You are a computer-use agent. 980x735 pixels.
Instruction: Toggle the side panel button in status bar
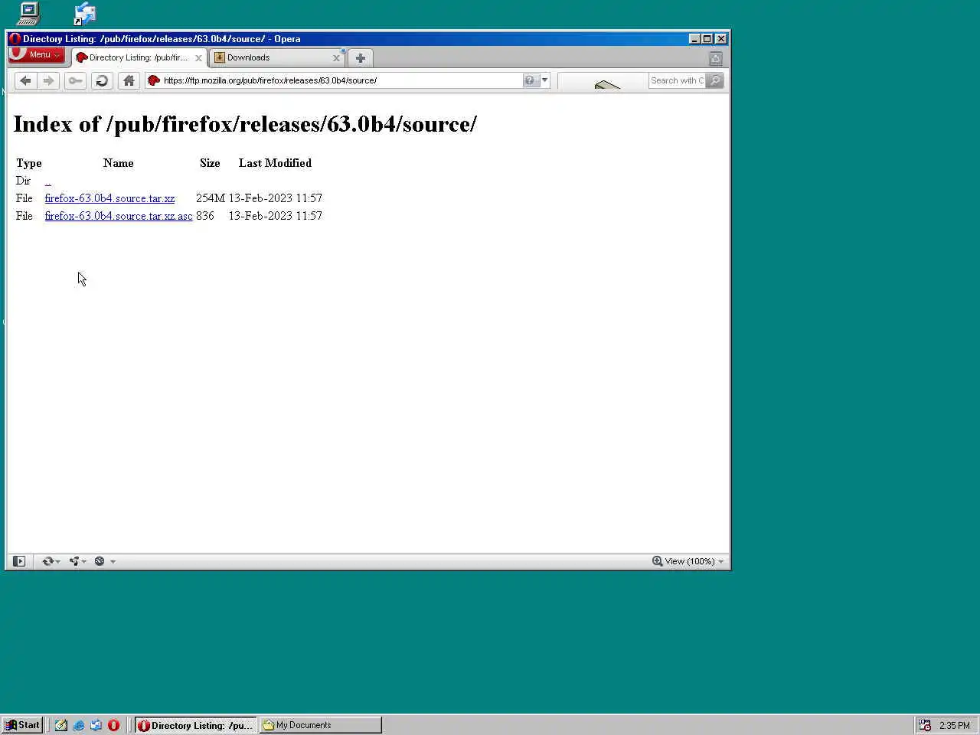point(19,561)
